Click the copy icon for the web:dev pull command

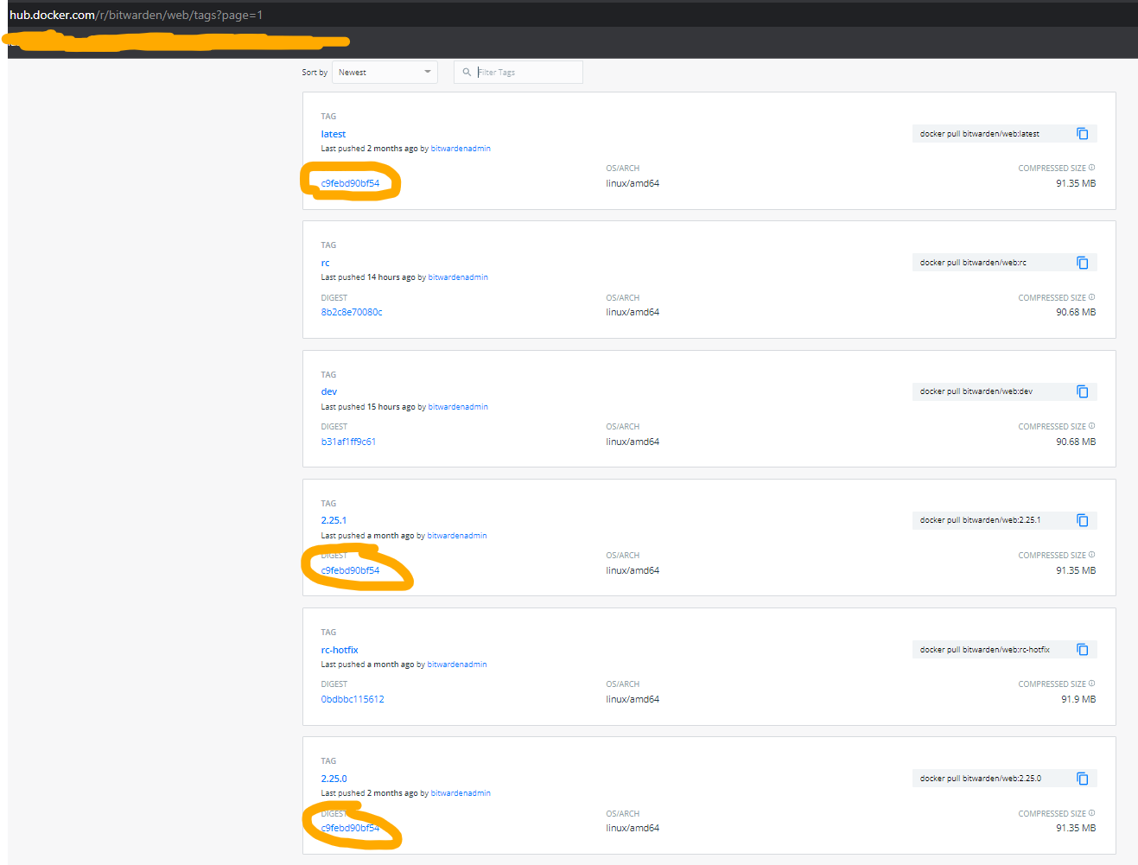1083,391
